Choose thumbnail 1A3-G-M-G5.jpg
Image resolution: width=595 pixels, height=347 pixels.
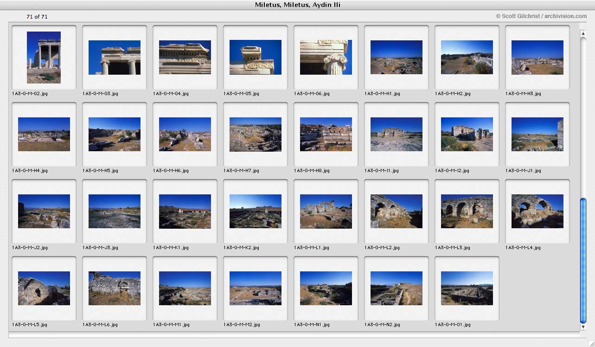[x=256, y=58]
